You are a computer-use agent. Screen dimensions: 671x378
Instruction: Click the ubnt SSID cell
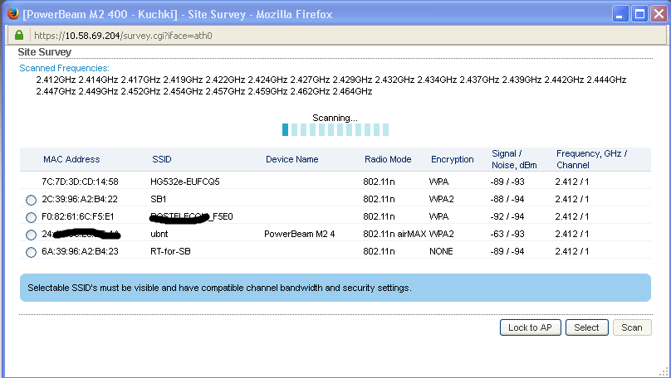click(159, 234)
